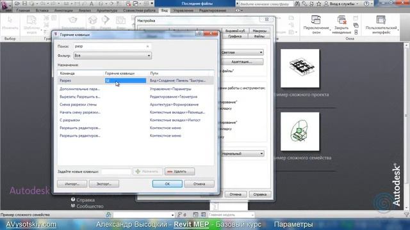Open the Revit application menu button
The height and width of the screenshot is (230, 410).
[6, 6]
